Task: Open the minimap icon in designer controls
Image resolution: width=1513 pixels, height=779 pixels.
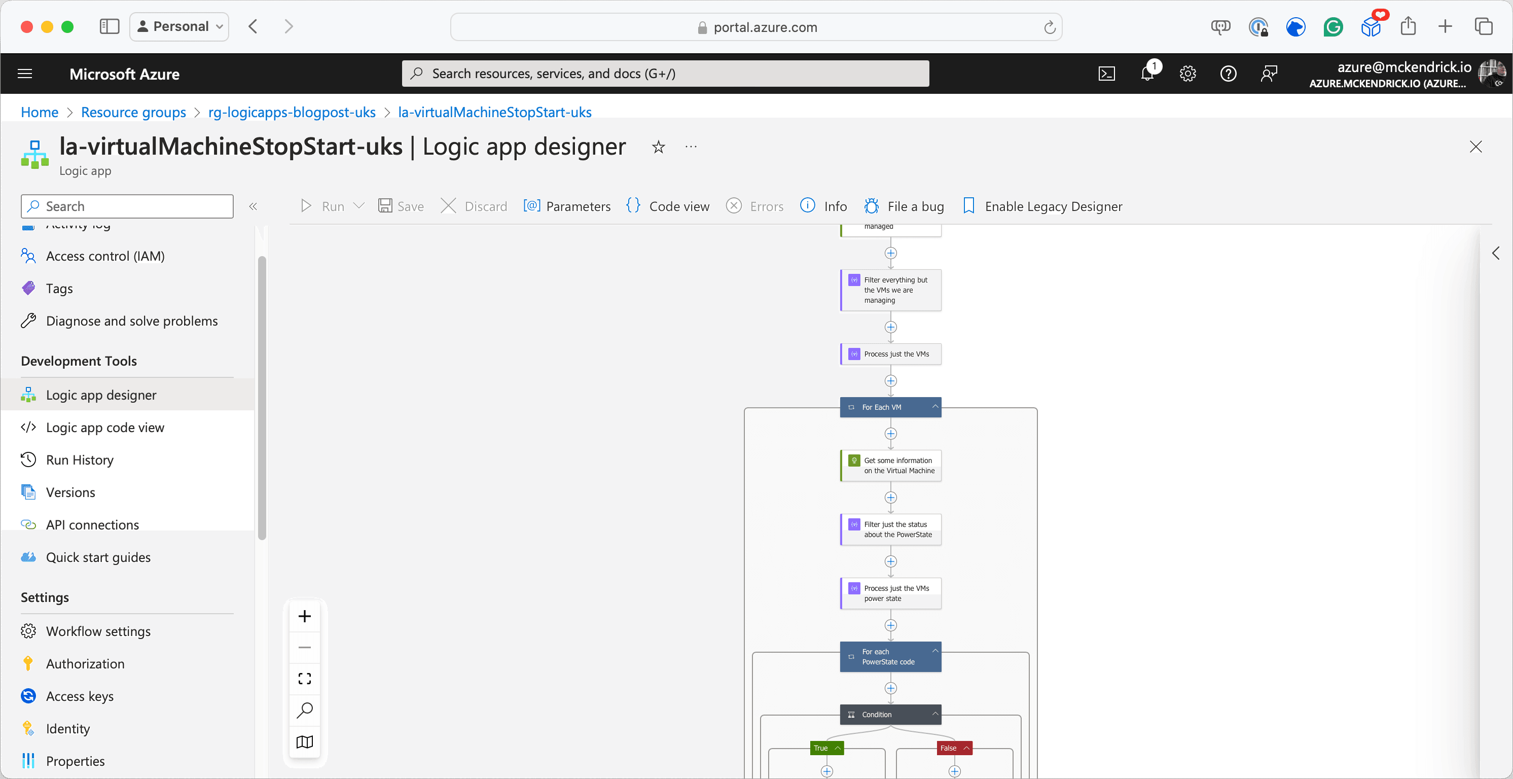Action: tap(304, 742)
